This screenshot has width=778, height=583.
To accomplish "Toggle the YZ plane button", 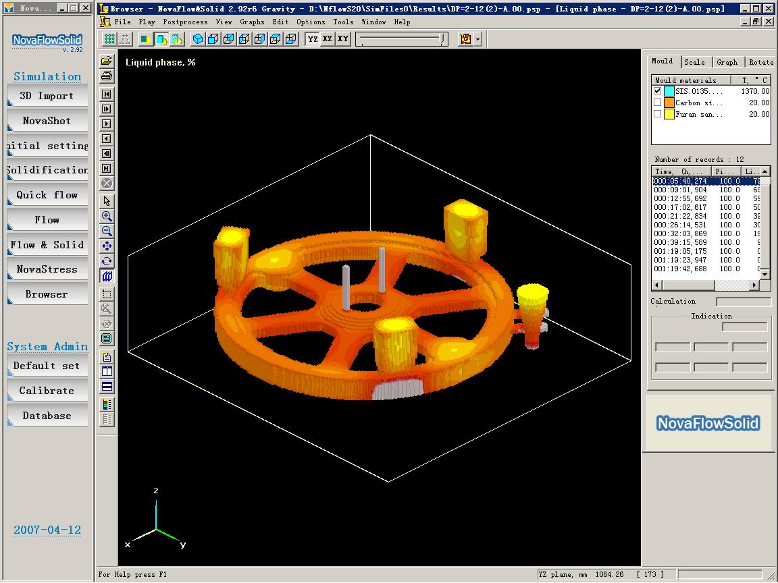I will coord(313,38).
